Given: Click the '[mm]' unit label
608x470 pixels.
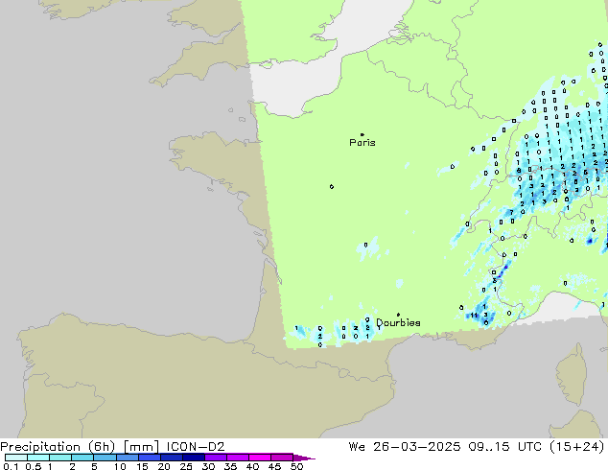Looking at the screenshot, I should coord(141,447).
